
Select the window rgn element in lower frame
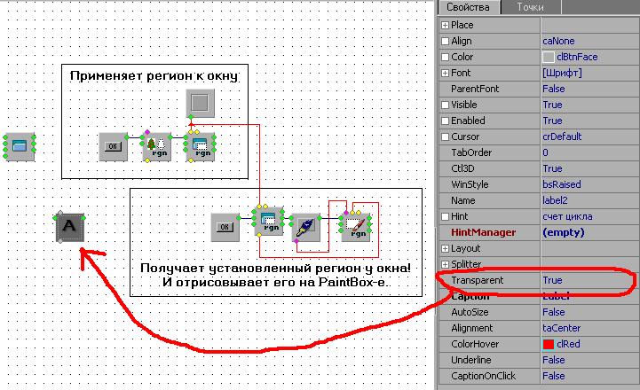pyautogui.click(x=267, y=225)
